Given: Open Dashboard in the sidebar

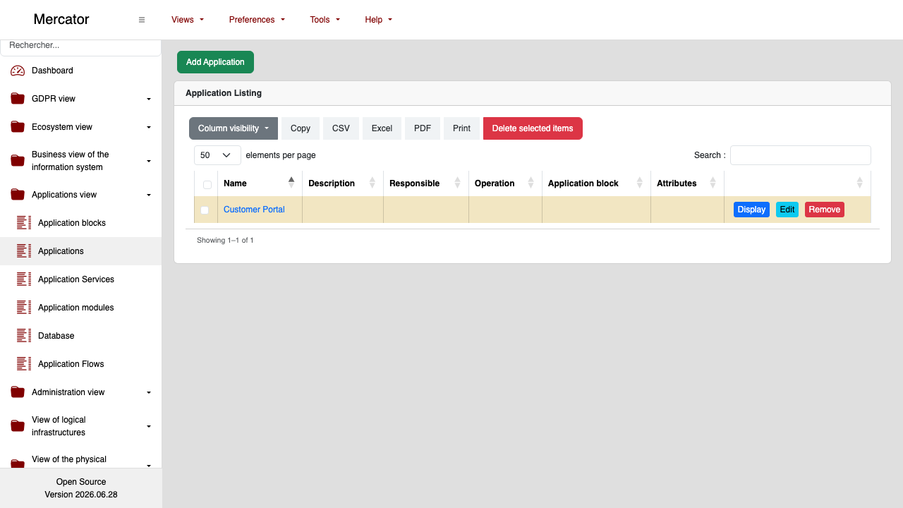Looking at the screenshot, I should tap(52, 71).
